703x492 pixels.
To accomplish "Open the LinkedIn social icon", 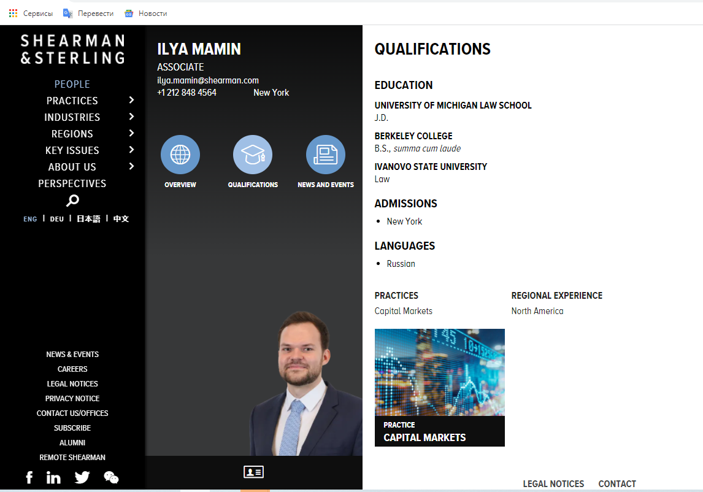I will (54, 477).
